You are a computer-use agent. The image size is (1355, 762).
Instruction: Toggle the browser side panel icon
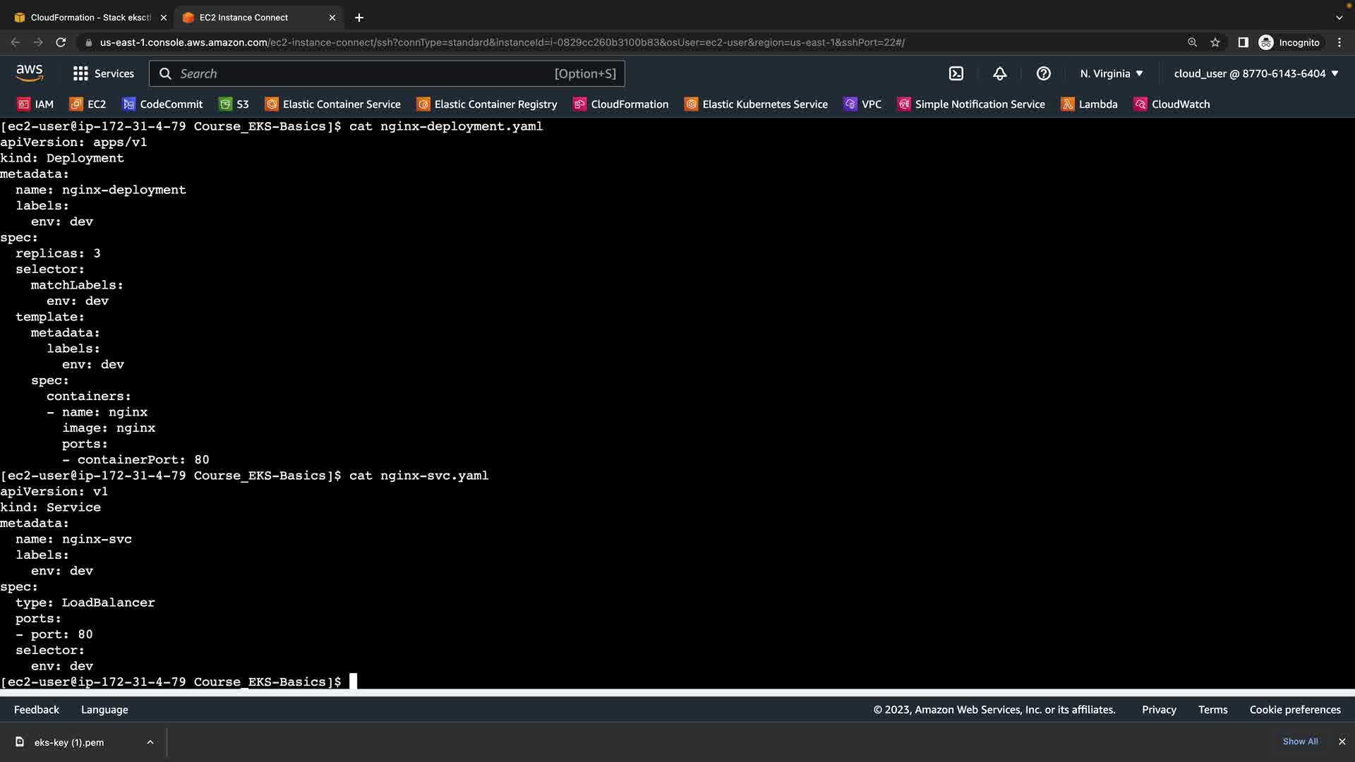[1243, 42]
